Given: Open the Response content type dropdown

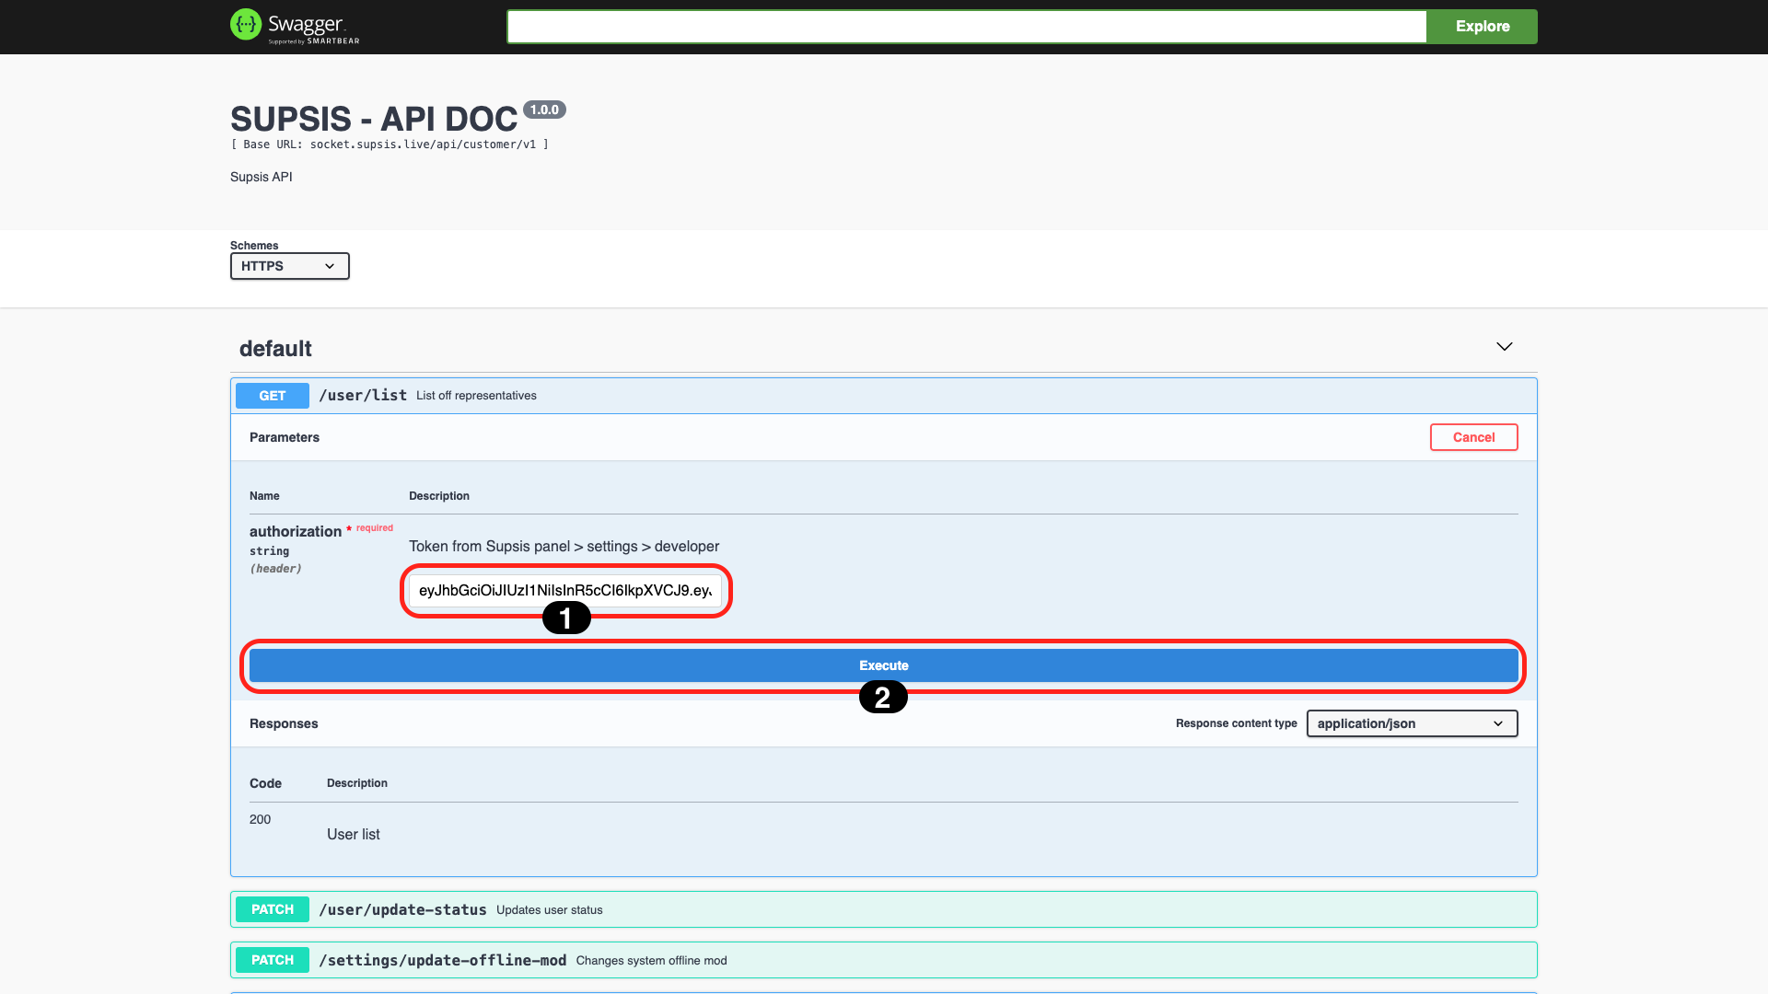Looking at the screenshot, I should (1413, 723).
